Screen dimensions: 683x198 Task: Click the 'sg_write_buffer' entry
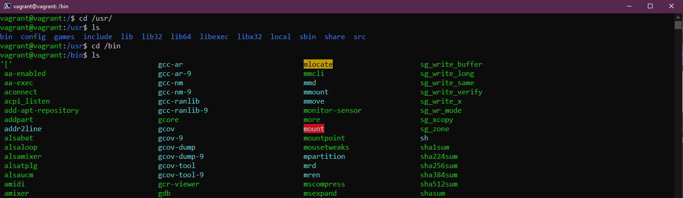(x=451, y=64)
